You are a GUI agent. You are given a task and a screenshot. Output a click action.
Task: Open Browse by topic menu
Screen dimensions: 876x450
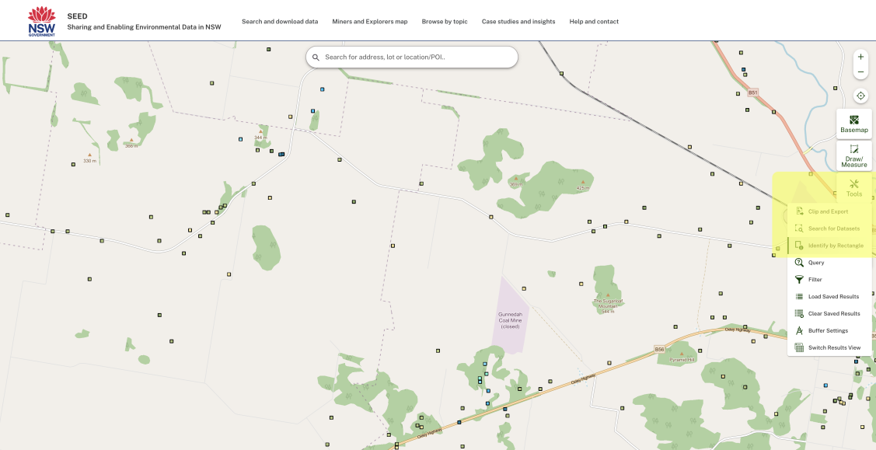point(445,22)
